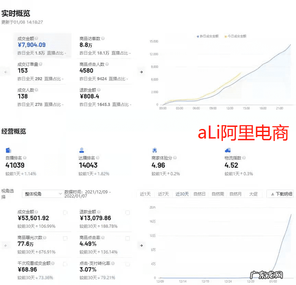
Task: Open the help icon beside 商品访客数
Action: pos(103,38)
